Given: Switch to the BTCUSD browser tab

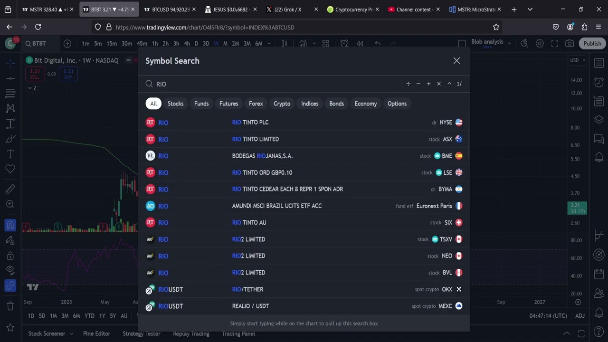Looking at the screenshot, I should pos(170,9).
